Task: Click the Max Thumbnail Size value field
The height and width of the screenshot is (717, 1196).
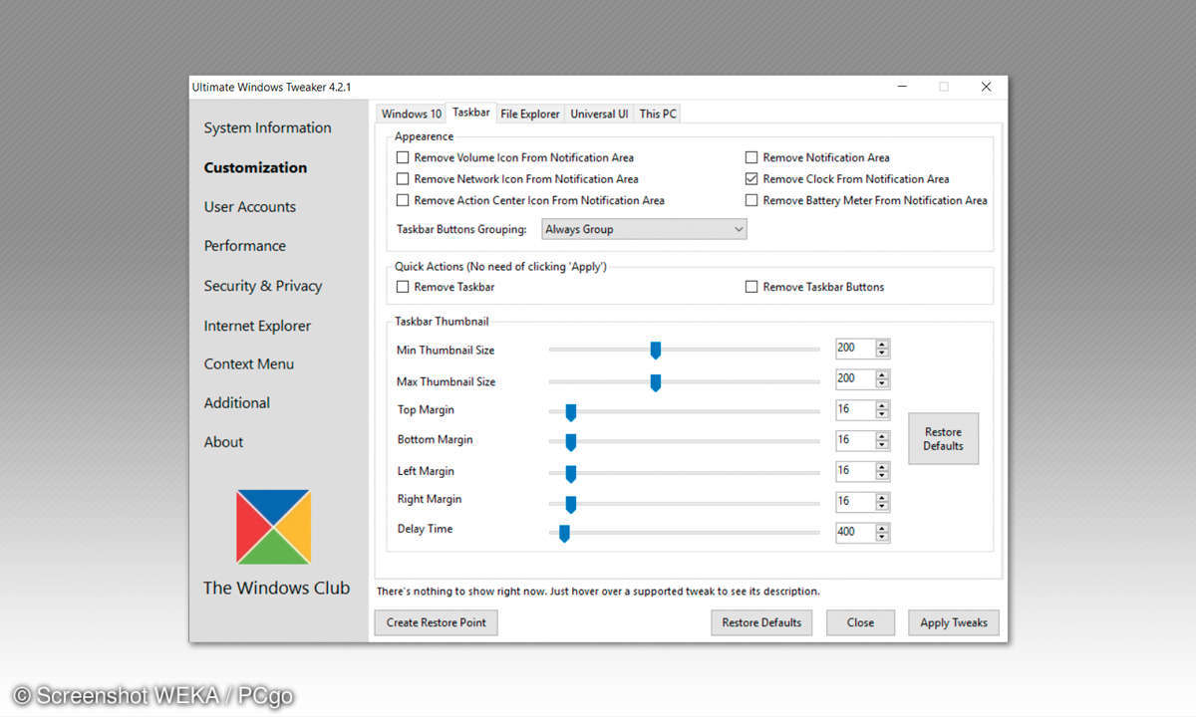Action: pyautogui.click(x=855, y=379)
